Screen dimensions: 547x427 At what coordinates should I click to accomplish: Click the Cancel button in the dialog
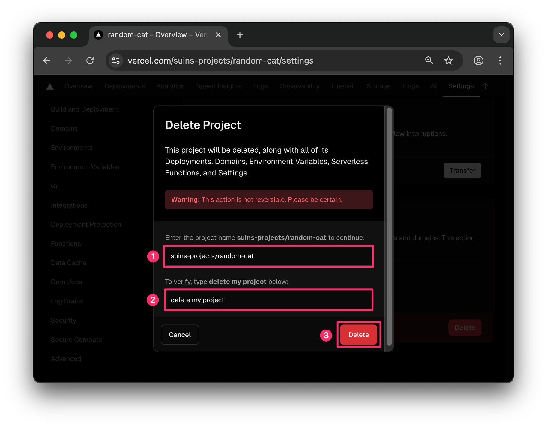point(180,335)
